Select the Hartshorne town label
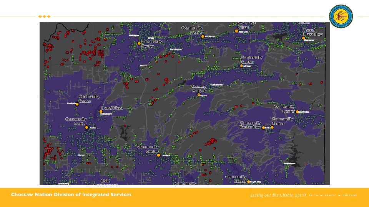The image size is (369, 207). [176, 49]
